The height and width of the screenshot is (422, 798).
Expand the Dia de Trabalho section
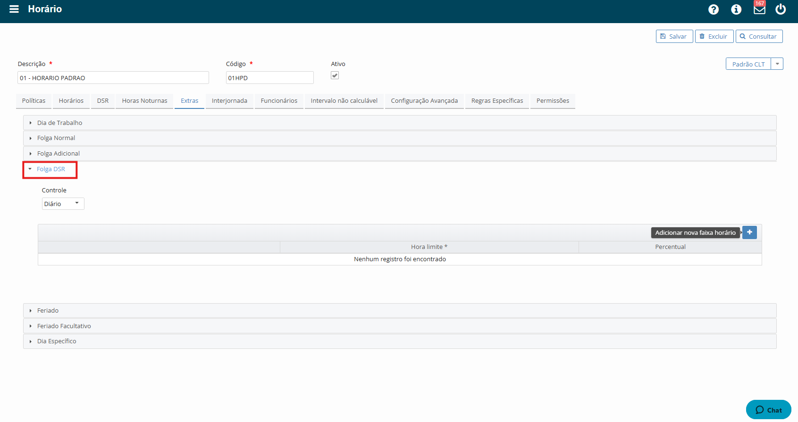[400, 123]
